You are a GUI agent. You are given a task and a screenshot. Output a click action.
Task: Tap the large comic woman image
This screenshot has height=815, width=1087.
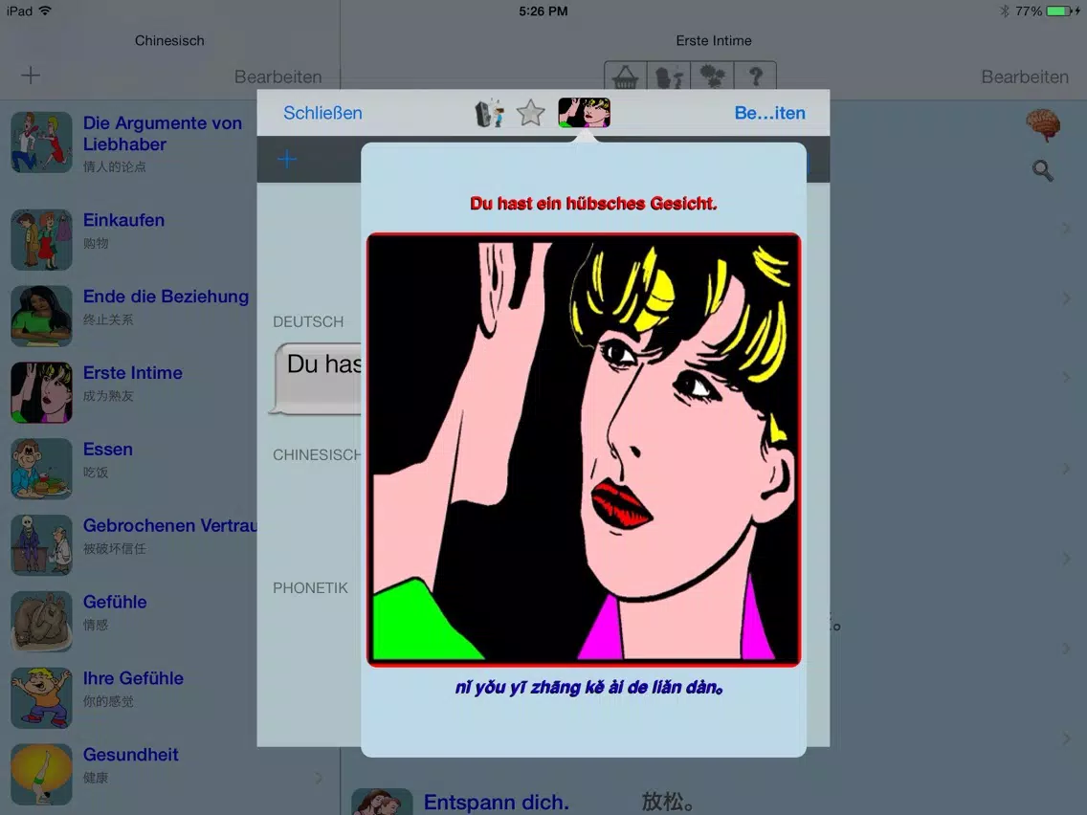[584, 450]
